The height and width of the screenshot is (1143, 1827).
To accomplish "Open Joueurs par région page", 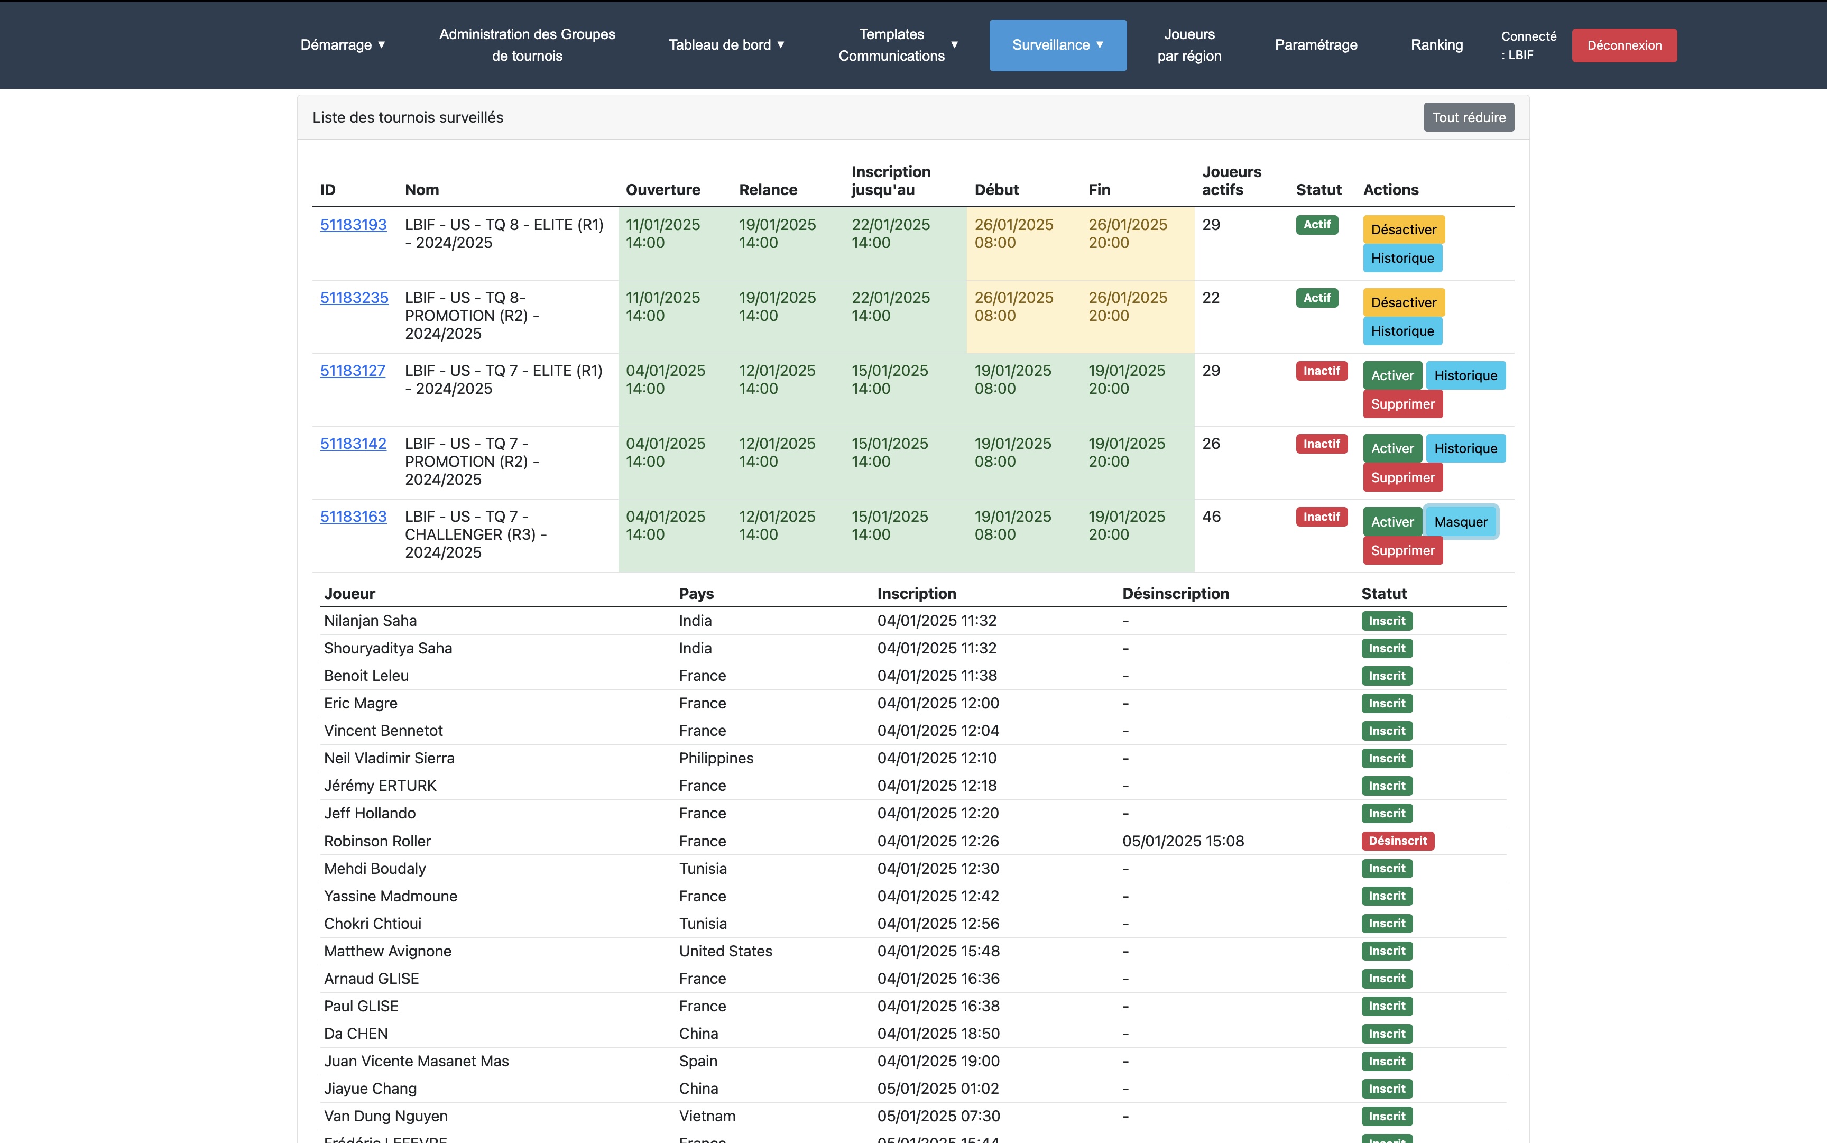I will tap(1188, 44).
